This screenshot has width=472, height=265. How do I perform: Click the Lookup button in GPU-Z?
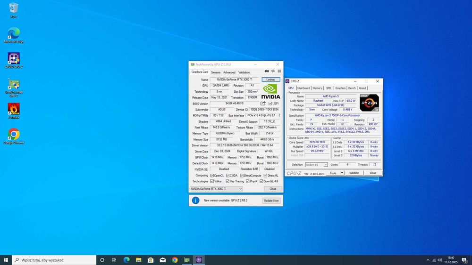[270, 80]
